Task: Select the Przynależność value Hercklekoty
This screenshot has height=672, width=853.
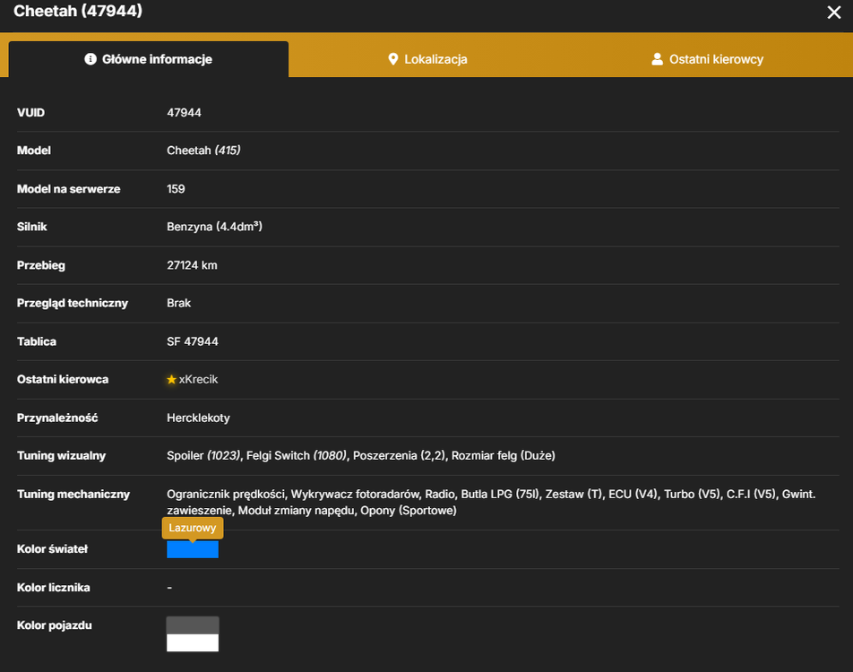Action: pos(198,418)
